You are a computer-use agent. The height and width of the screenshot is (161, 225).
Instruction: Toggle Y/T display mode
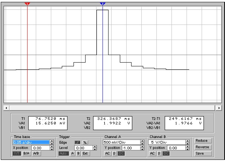(x=17, y=153)
